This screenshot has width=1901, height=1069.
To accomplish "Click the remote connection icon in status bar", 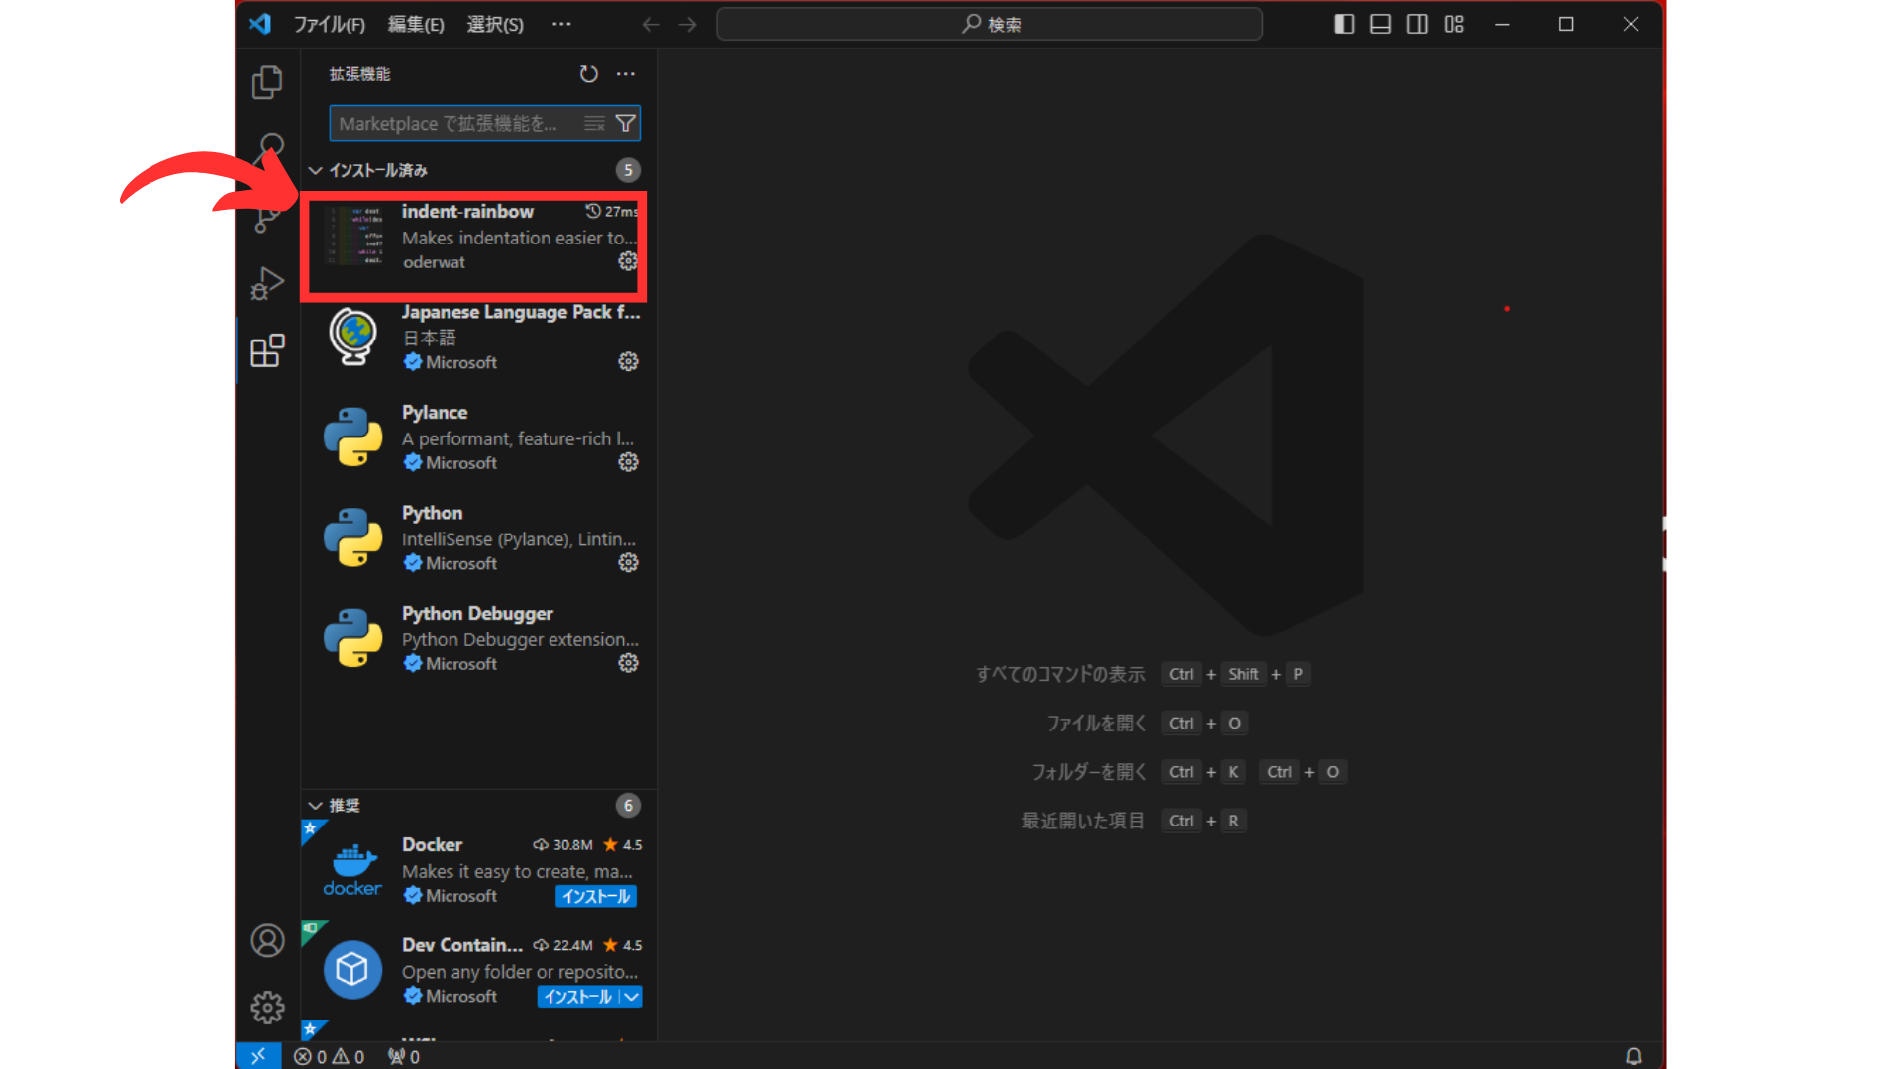I will coord(258,1055).
